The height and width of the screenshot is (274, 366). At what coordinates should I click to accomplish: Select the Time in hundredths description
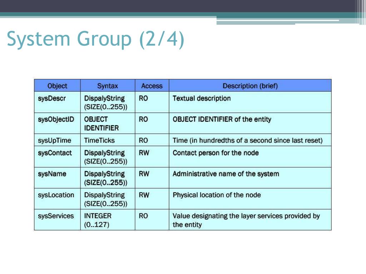[248, 140]
